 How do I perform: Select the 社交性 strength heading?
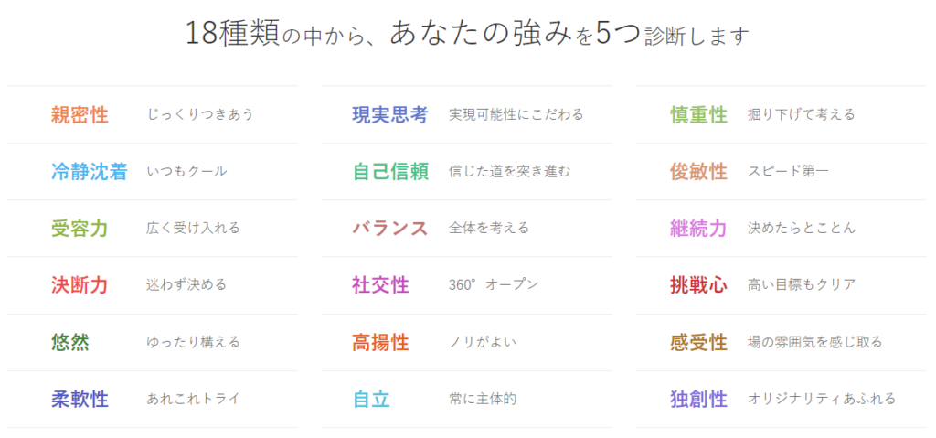[x=380, y=285]
